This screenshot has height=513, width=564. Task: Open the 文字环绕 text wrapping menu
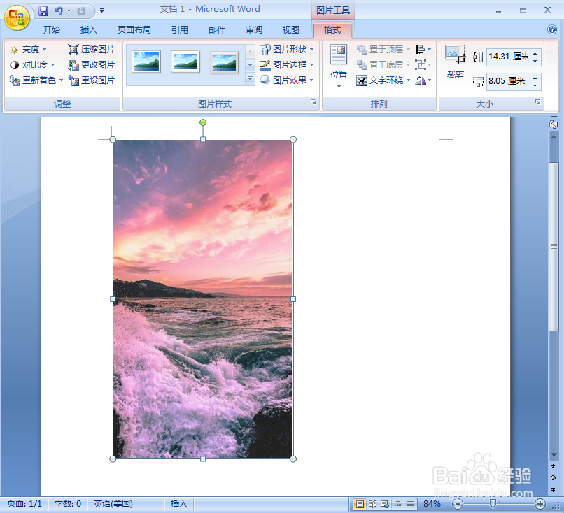click(x=383, y=80)
